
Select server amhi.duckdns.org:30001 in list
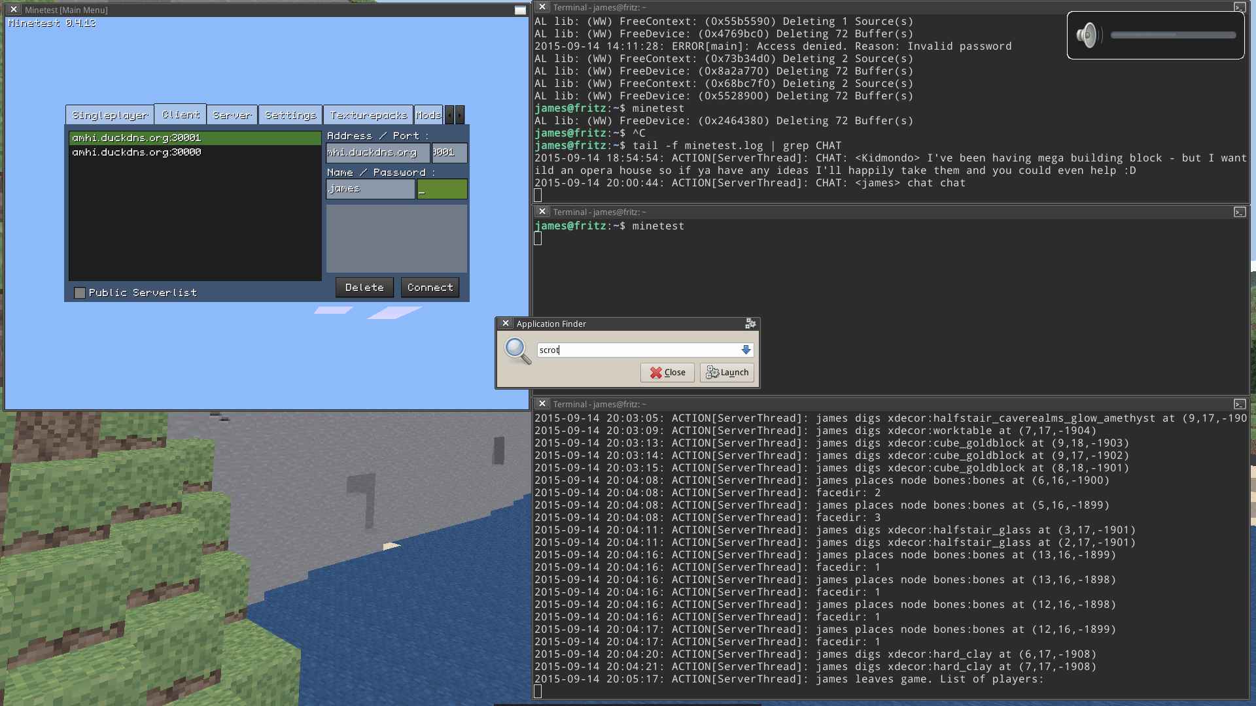[195, 138]
